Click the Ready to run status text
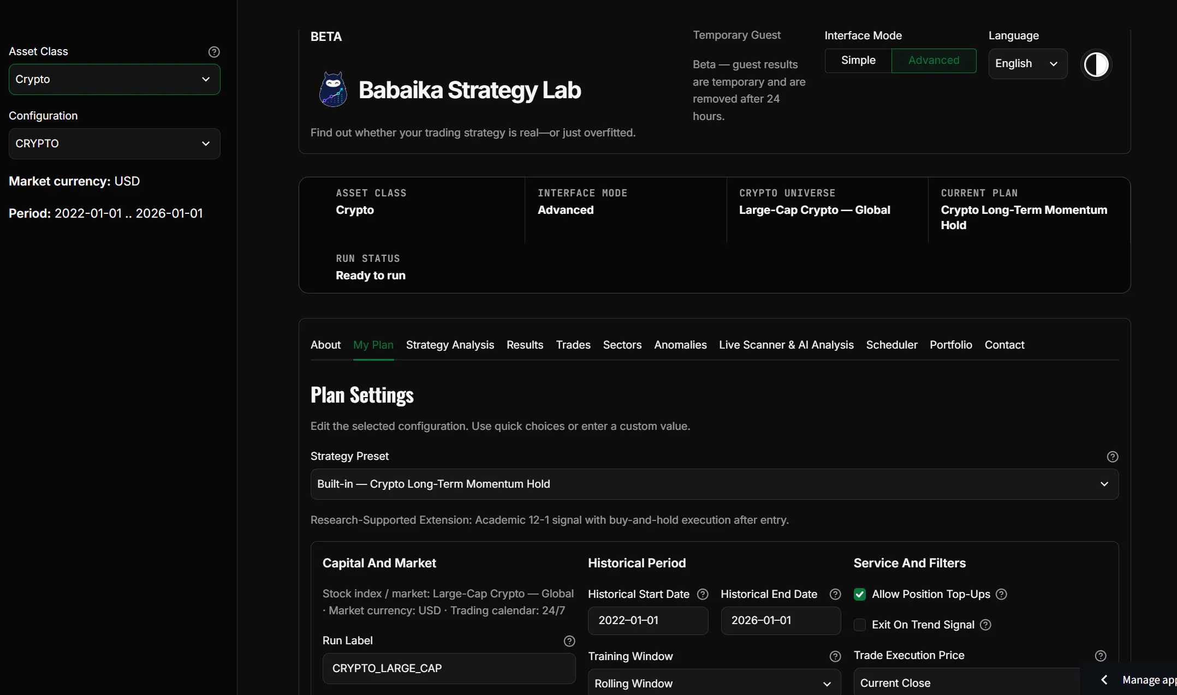Screen dimensions: 1177x695 (x=370, y=275)
